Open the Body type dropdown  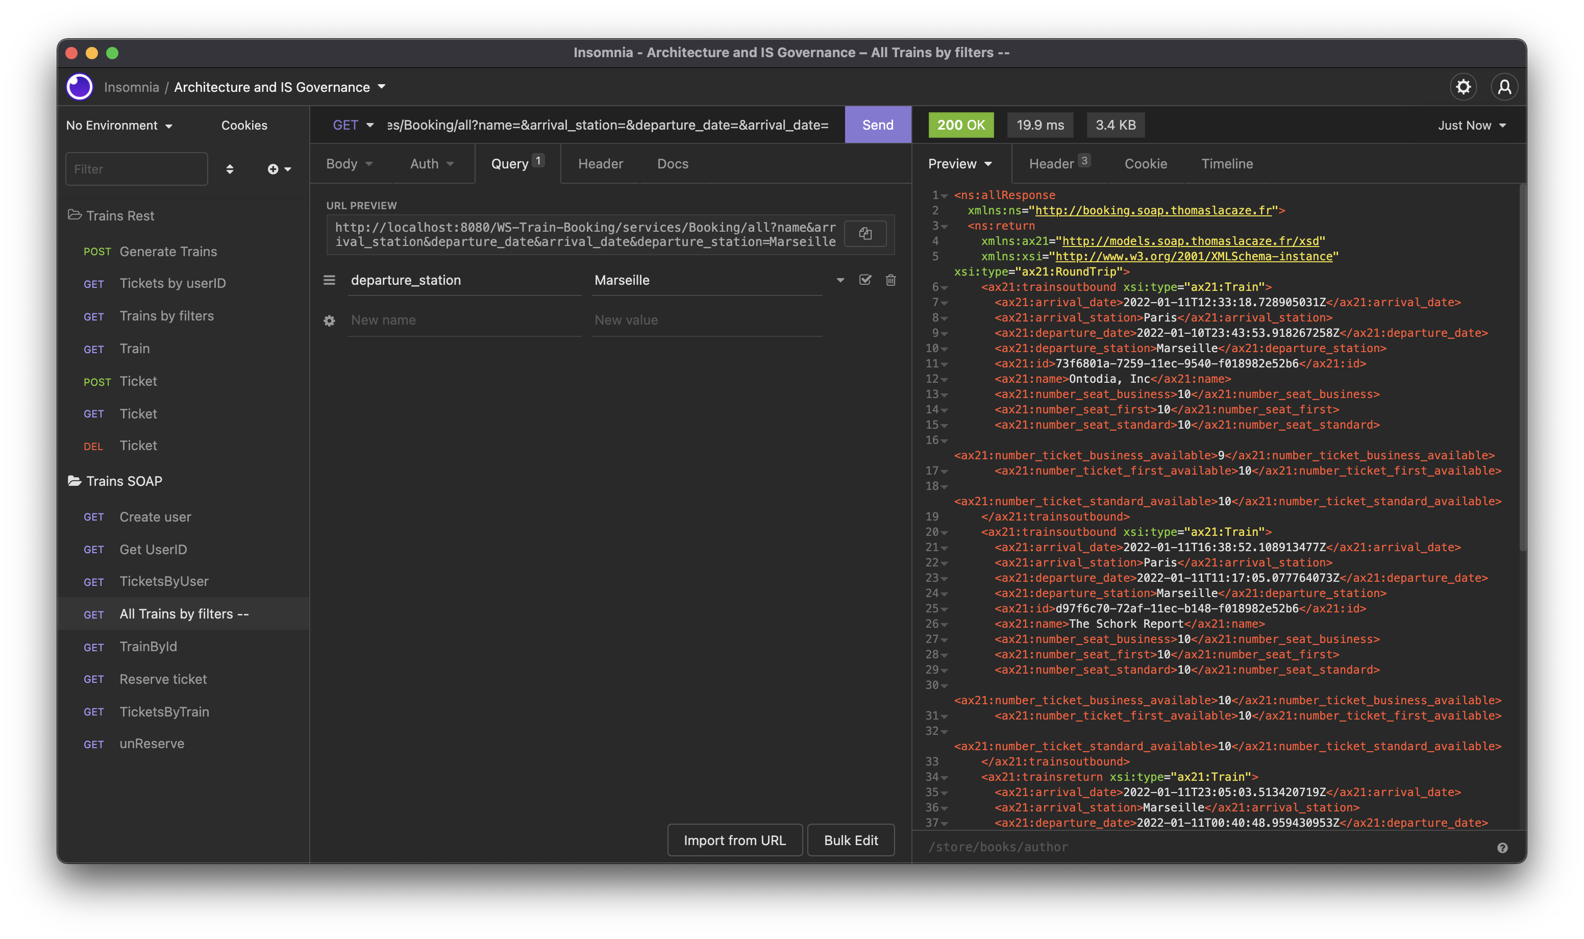(x=349, y=164)
